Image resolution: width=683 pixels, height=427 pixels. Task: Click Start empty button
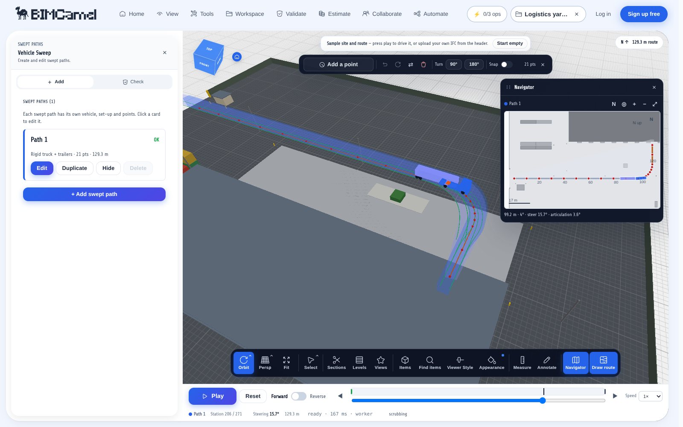(x=510, y=44)
